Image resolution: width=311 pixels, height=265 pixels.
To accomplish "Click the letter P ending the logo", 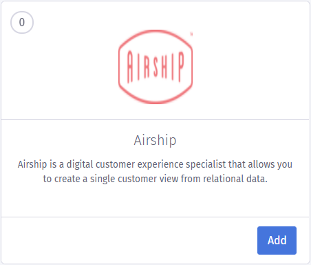I will [x=181, y=67].
